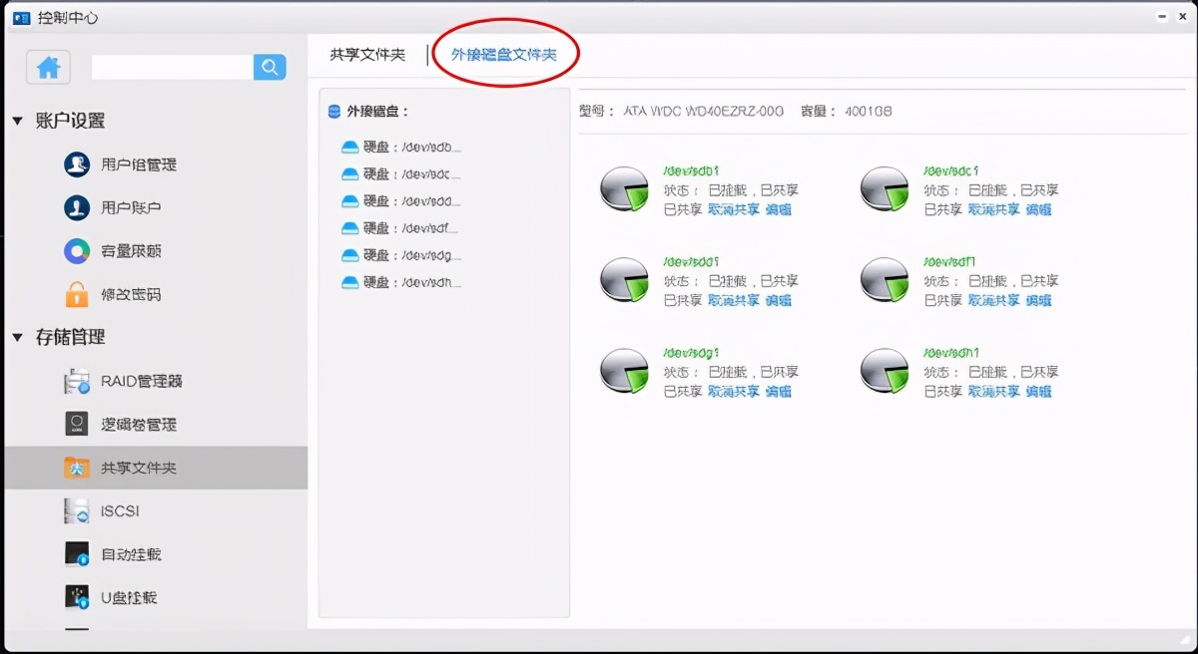Open the 容量限额 quota settings
Viewport: 1198px width, 654px height.
click(x=130, y=251)
